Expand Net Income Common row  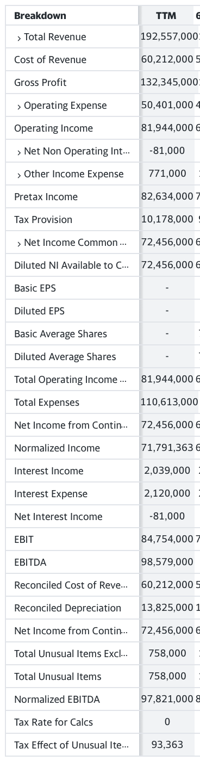coord(19,243)
